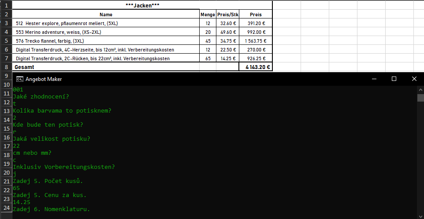Select the "576 Trecko flannel" product cell
The width and height of the screenshot is (424, 219).
click(x=106, y=41)
